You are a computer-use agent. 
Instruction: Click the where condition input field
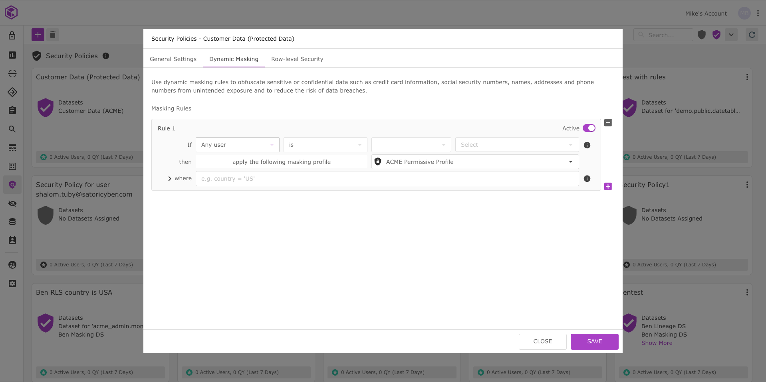coord(387,179)
